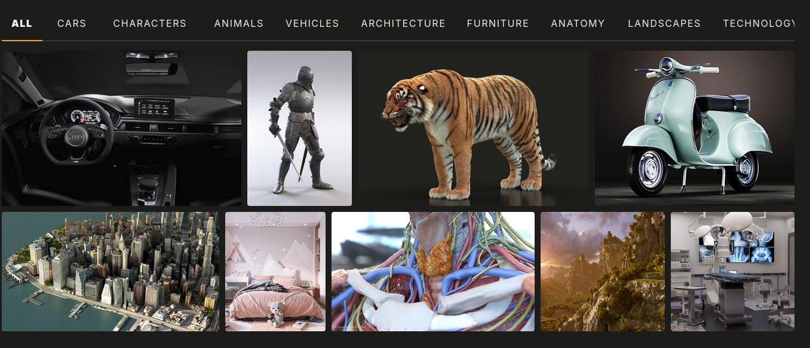Open the LANDSCAPES category tab
The width and height of the screenshot is (810, 348).
[x=664, y=24]
